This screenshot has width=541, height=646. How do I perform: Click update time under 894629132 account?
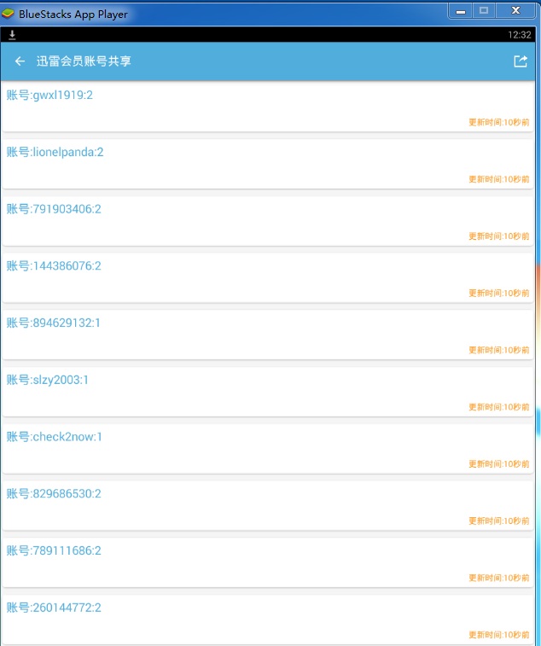[499, 350]
